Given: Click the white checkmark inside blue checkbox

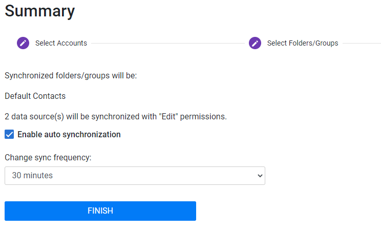Looking at the screenshot, I should pos(9,134).
